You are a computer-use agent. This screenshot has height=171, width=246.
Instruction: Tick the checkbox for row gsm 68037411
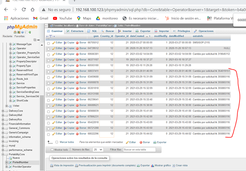point(49,72)
